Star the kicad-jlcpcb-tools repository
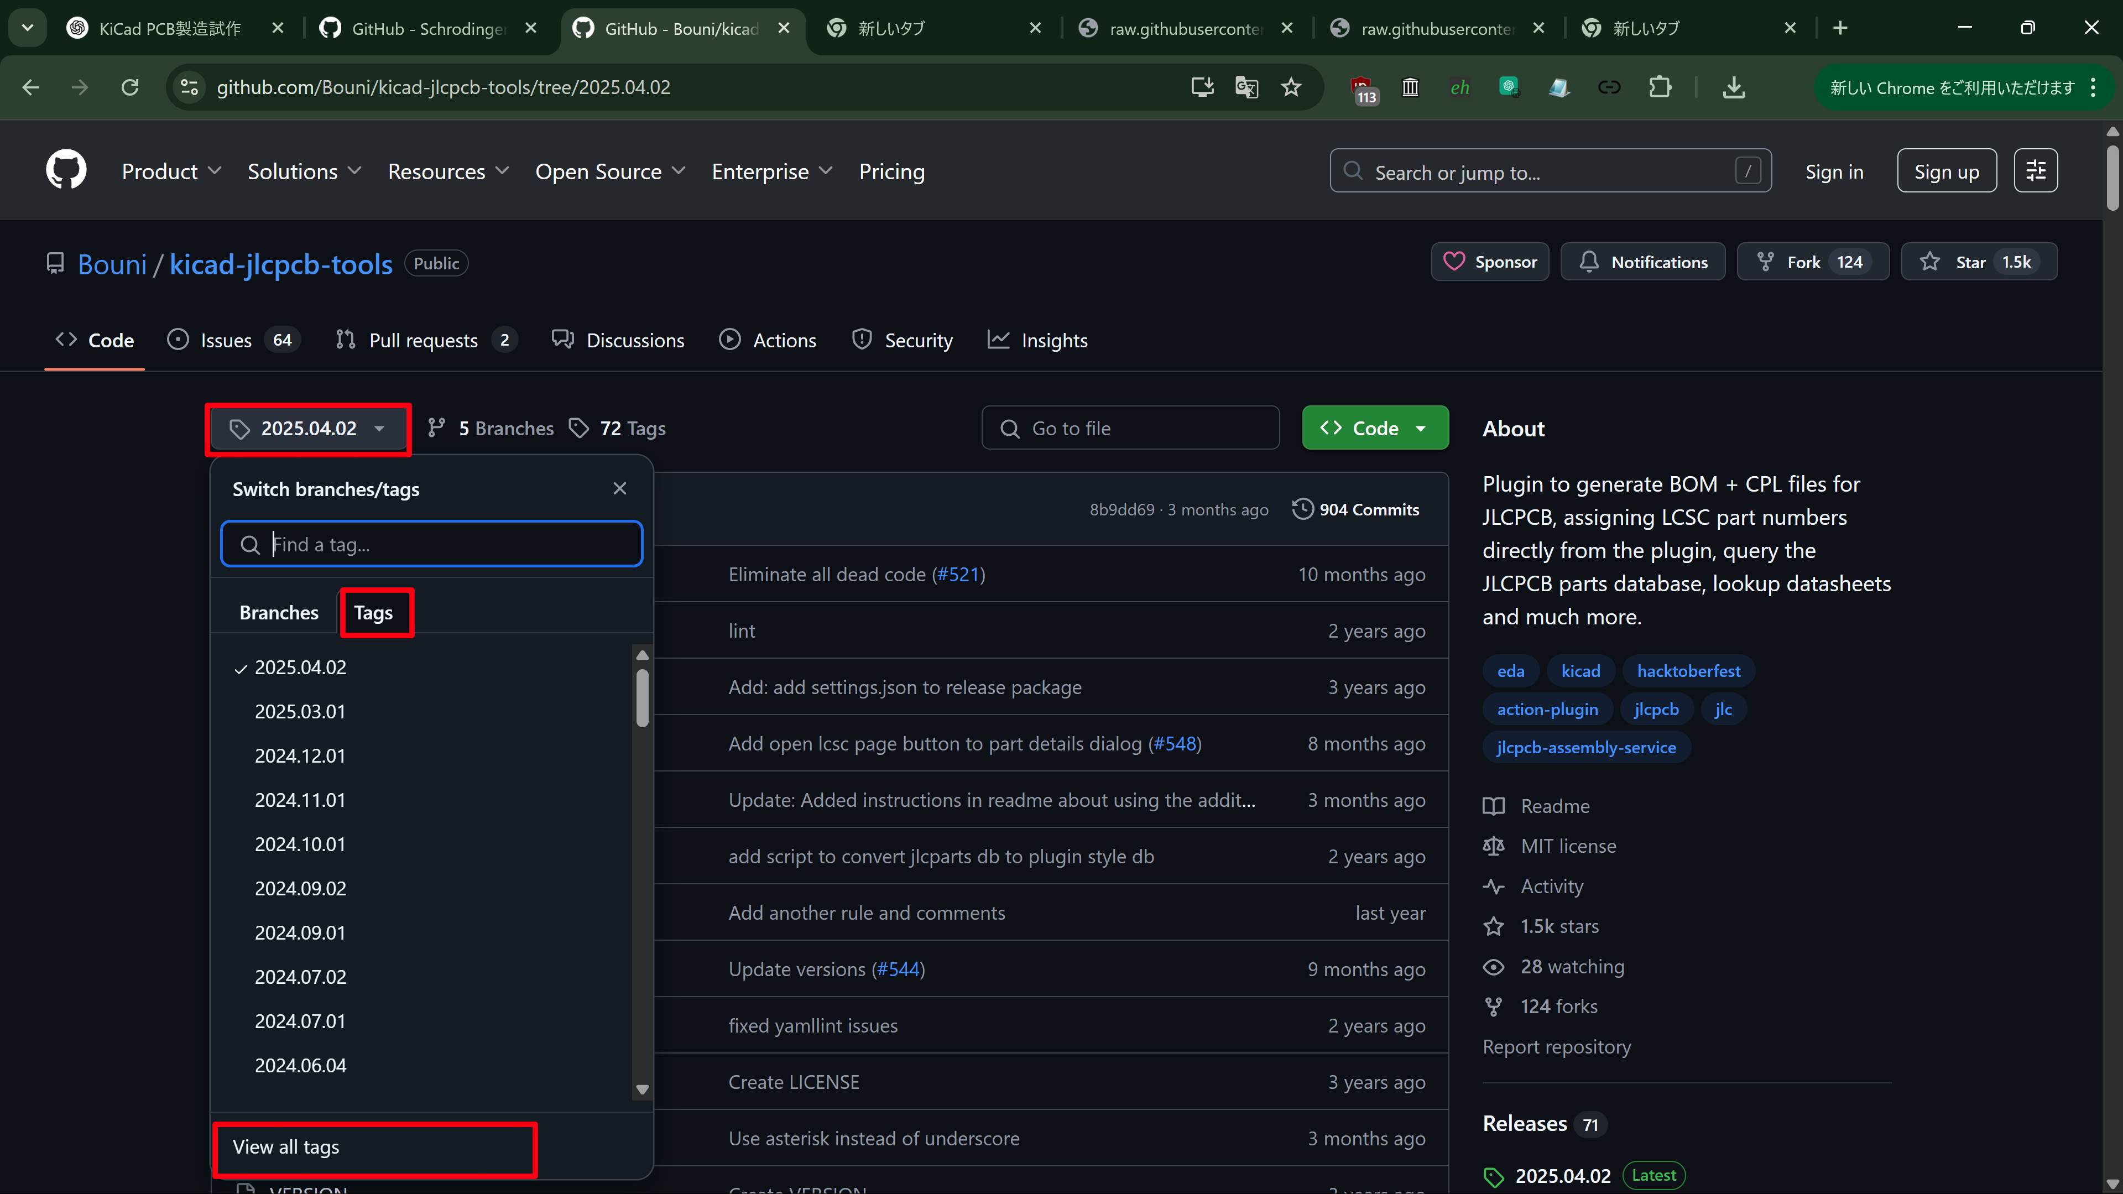The width and height of the screenshot is (2123, 1194). 1979,262
